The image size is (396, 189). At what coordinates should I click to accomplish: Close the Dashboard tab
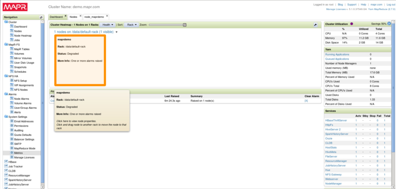click(65, 16)
